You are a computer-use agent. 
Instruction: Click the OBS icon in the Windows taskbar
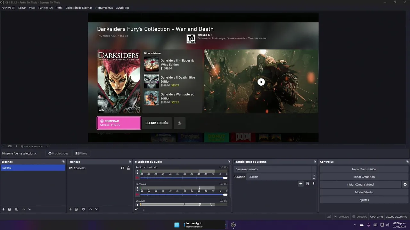(234, 225)
